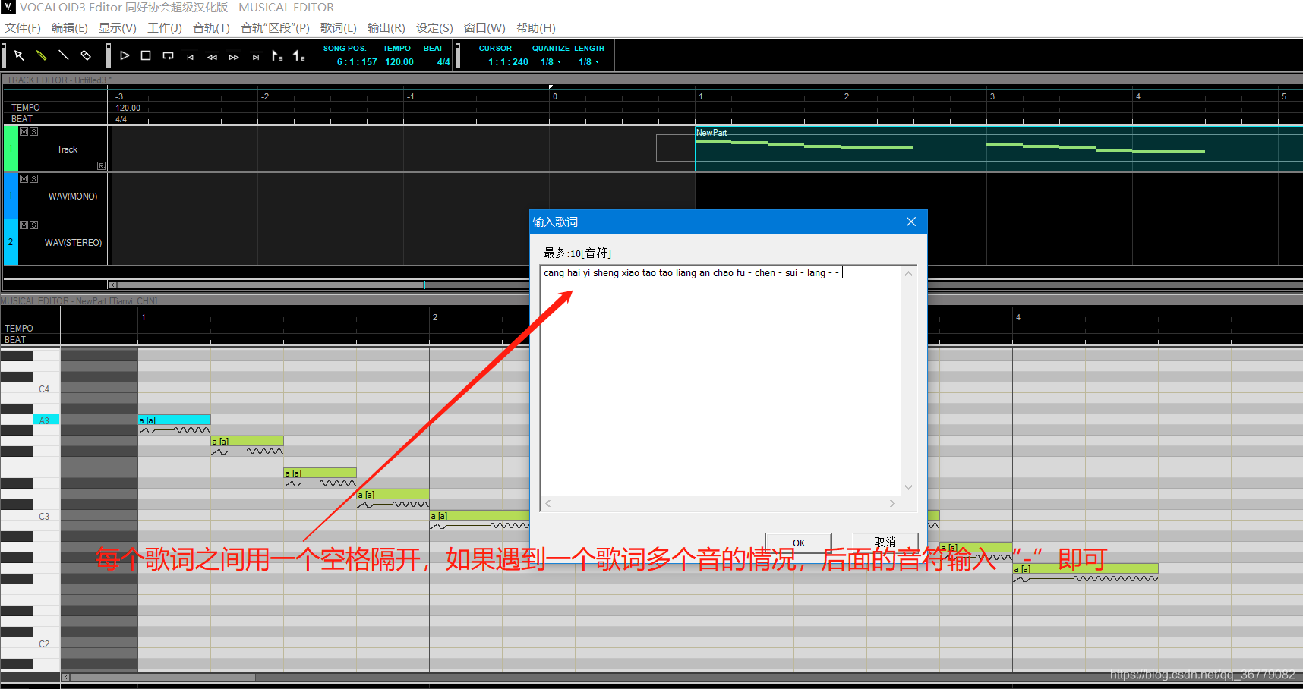Open the Quantize 1/8 dropdown
This screenshot has height=689, width=1303.
(x=551, y=62)
